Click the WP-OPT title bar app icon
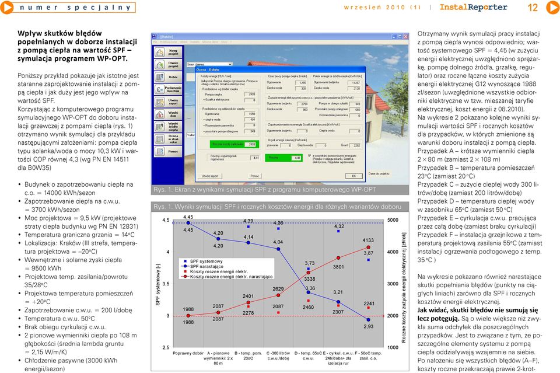This screenshot has height=373, width=560. click(x=155, y=36)
